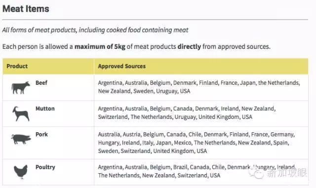Click the Beef approved sources list
316x188 pixels.
(199, 87)
